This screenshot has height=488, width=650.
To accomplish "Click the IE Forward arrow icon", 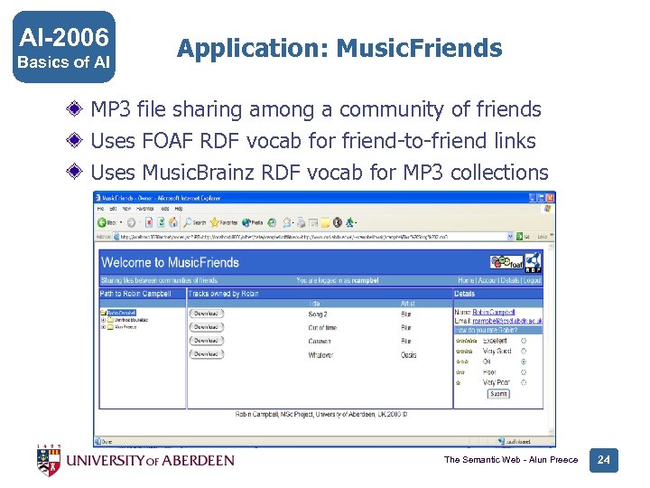I will [x=132, y=223].
